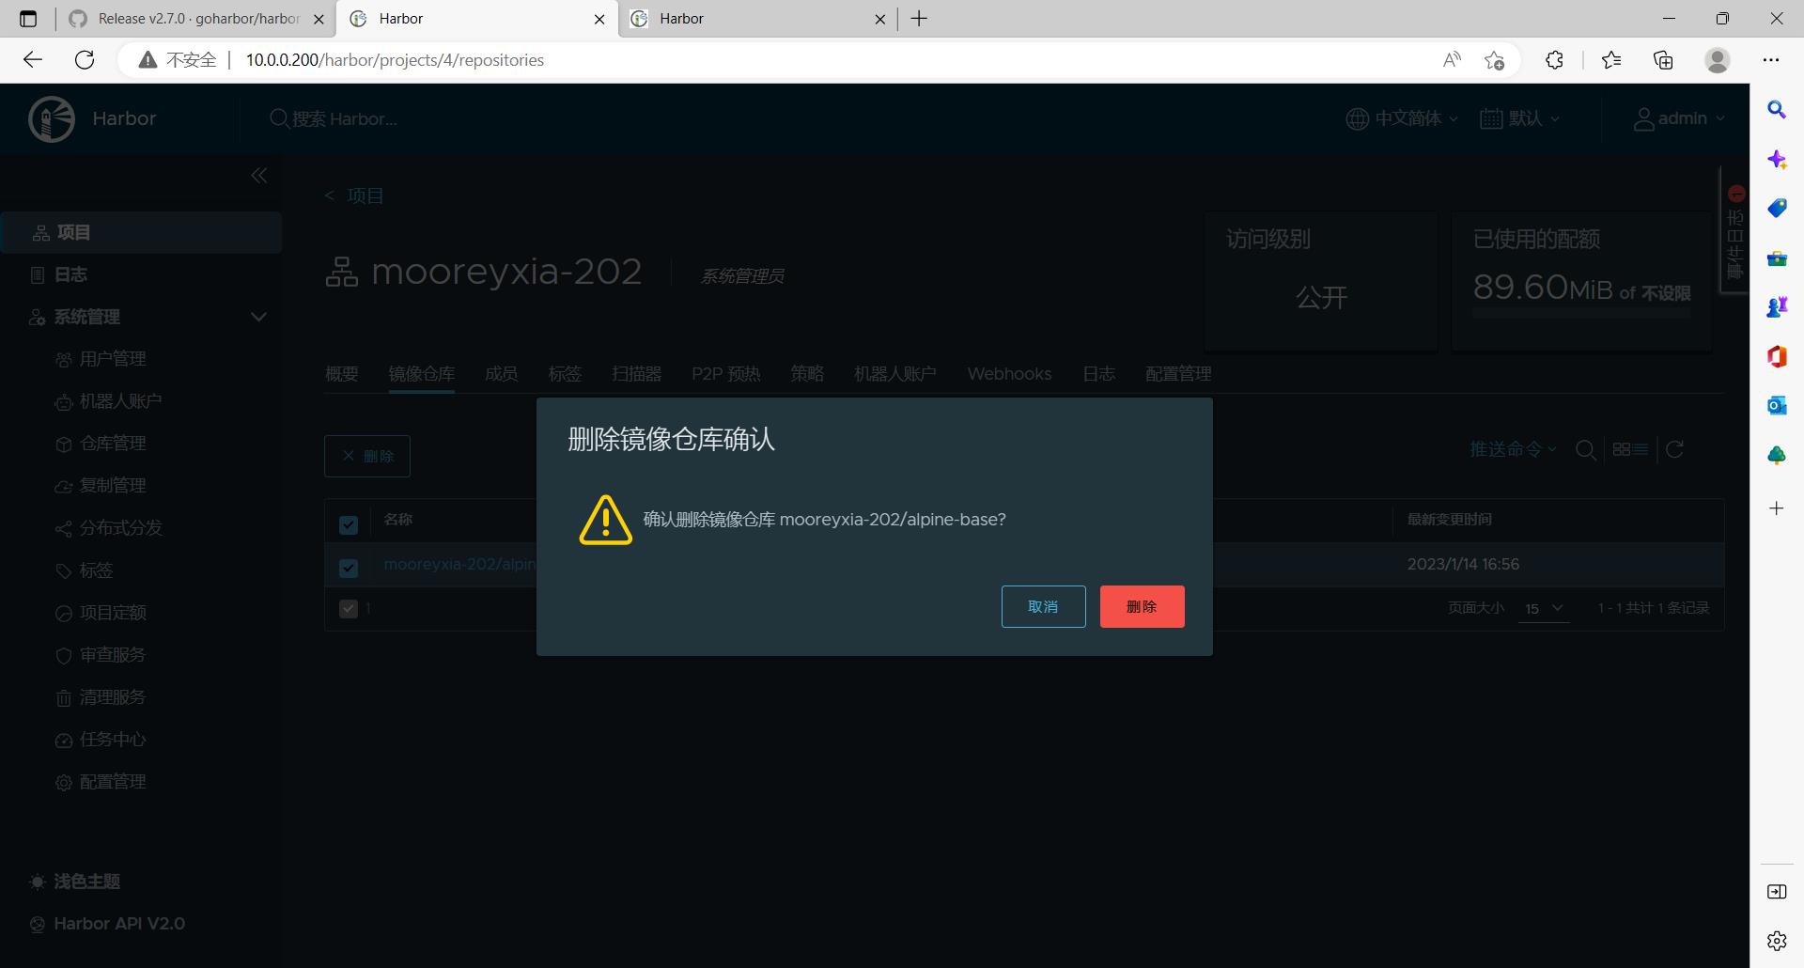
Task: Switch to the 概要 tab
Action: coord(342,374)
